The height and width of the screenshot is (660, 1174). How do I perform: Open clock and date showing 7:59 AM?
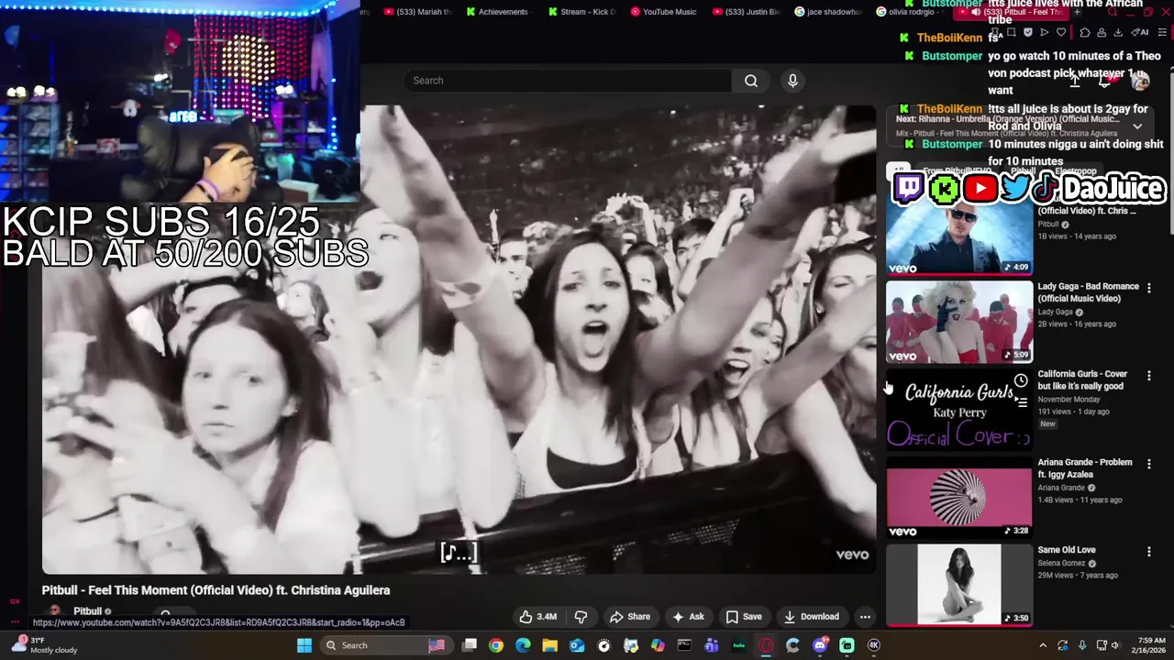pos(1146,645)
